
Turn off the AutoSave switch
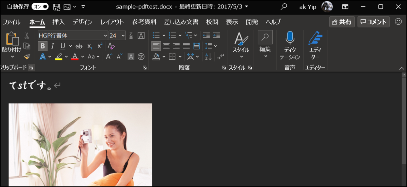[40, 6]
